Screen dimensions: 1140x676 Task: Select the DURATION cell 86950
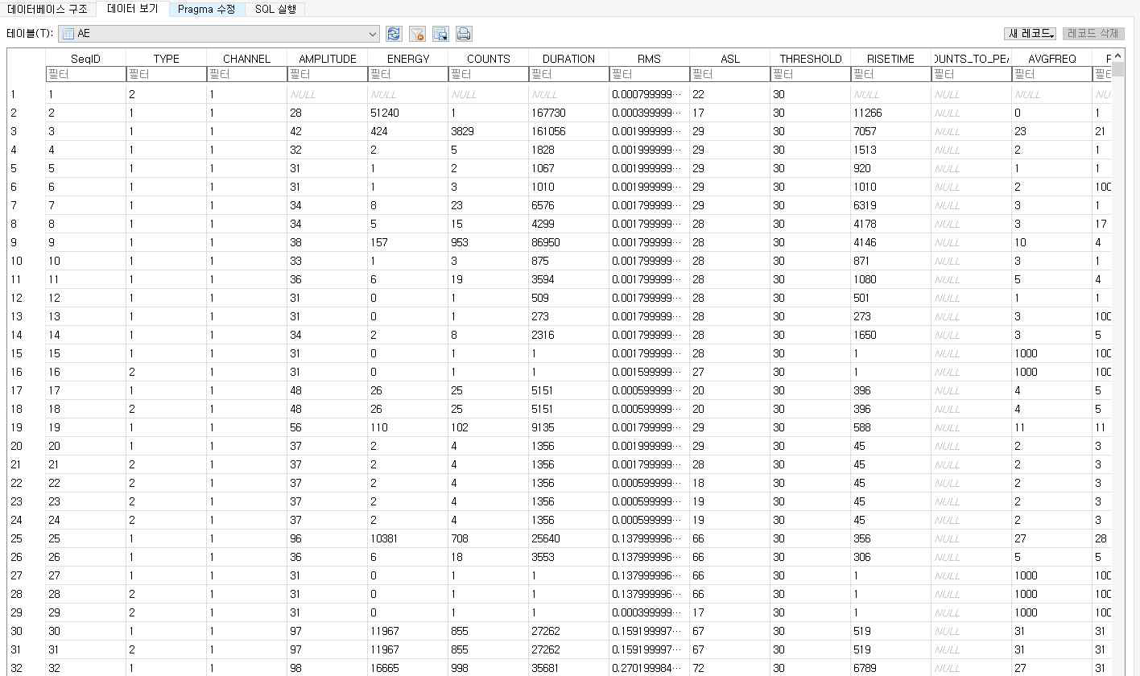[x=568, y=242]
